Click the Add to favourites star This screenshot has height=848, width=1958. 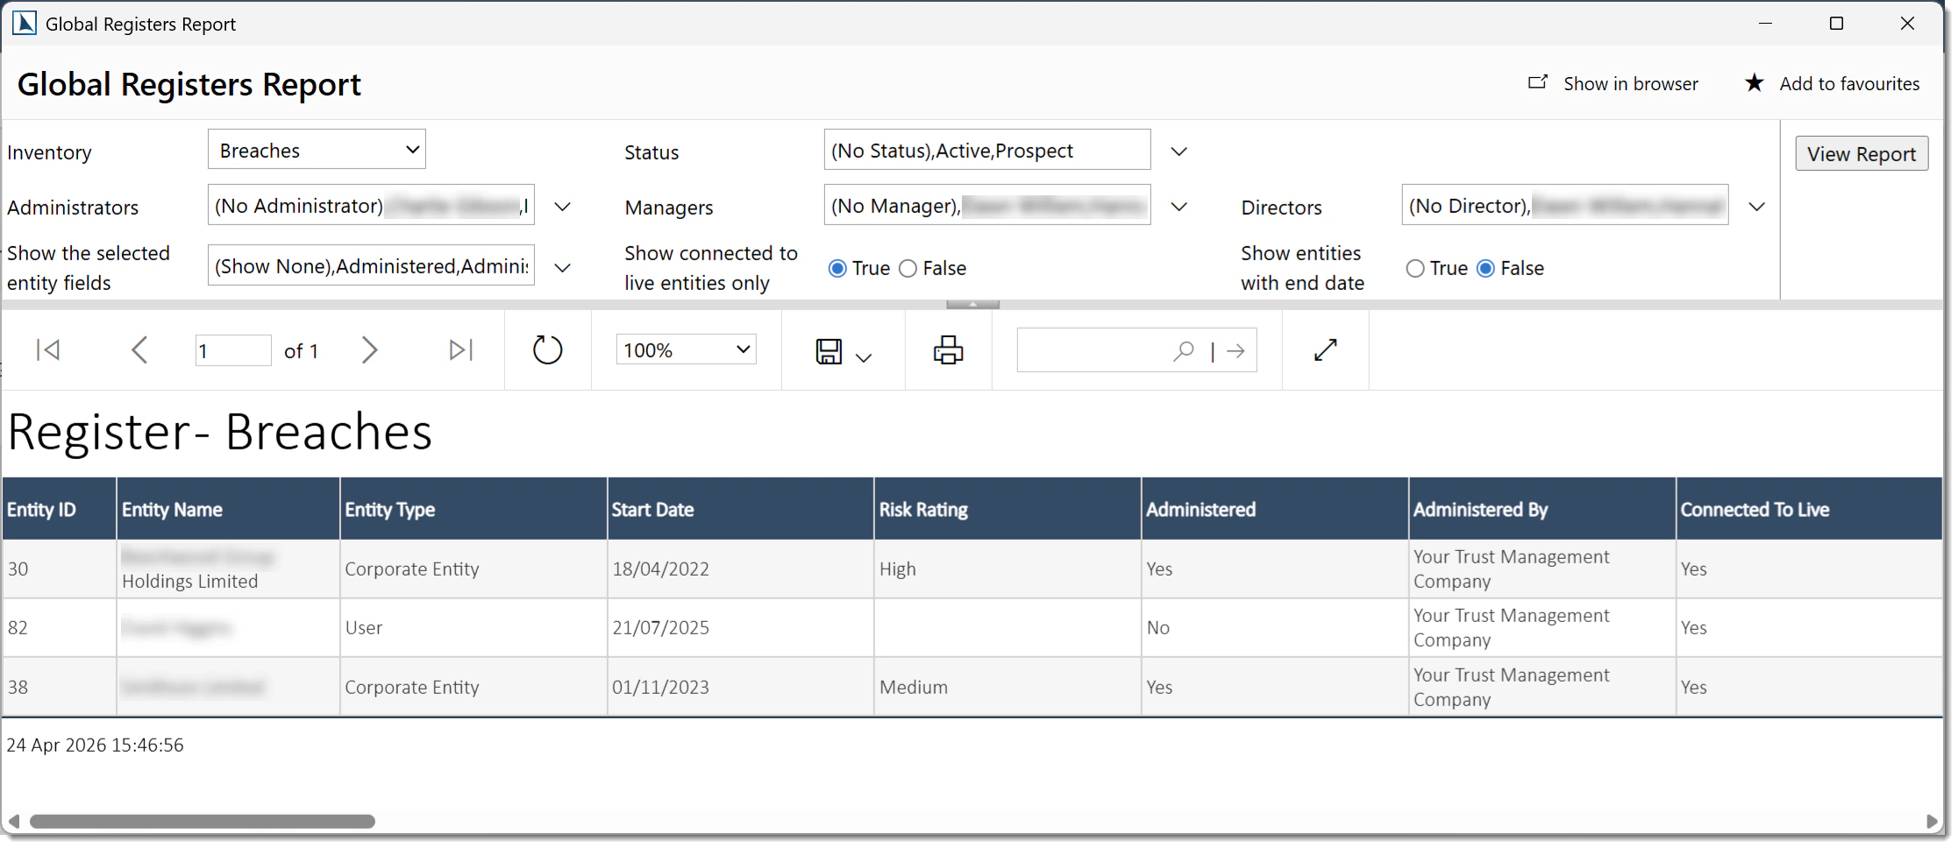(x=1754, y=83)
